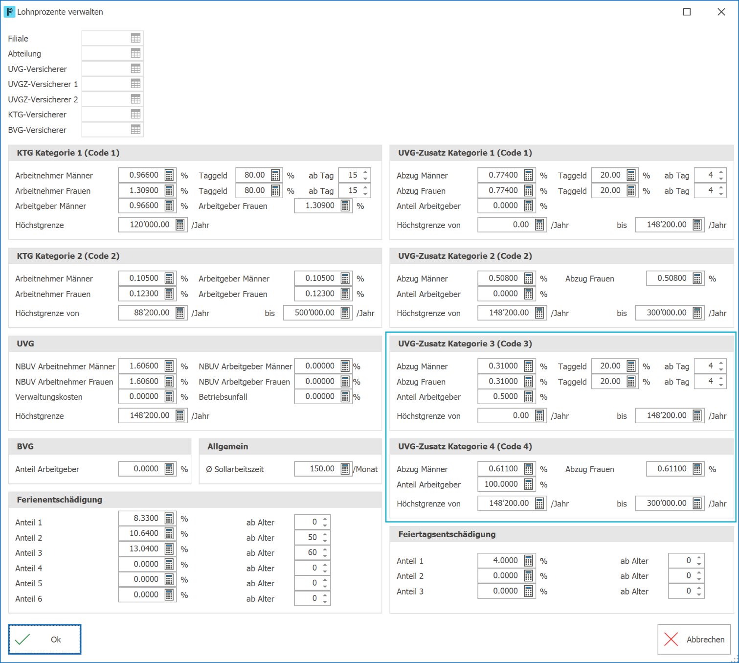Open the BVG-Versicherer lookup table icon
The width and height of the screenshot is (739, 663).
(x=135, y=130)
